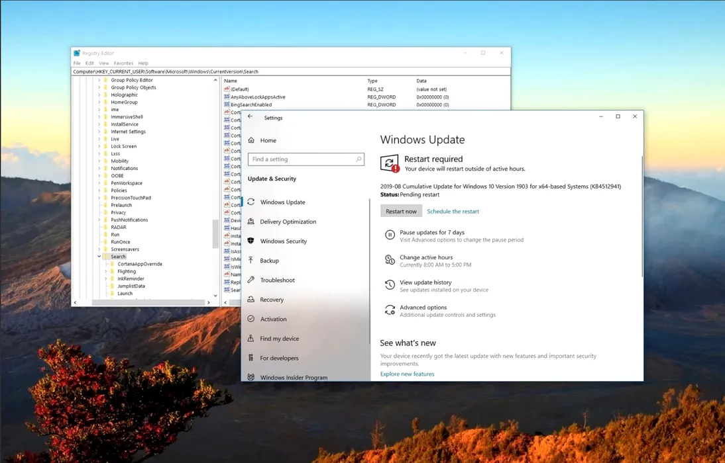Open the Edit menu in Registry Editor
Image resolution: width=725 pixels, height=463 pixels.
(89, 63)
